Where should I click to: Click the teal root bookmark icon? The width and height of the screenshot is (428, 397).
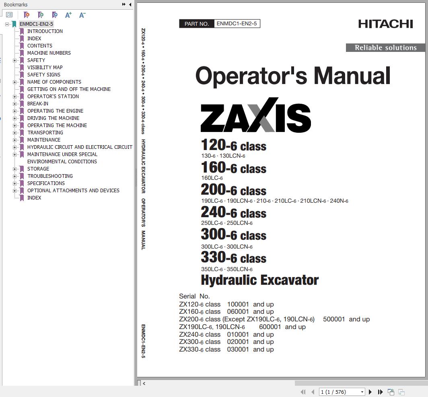14,24
